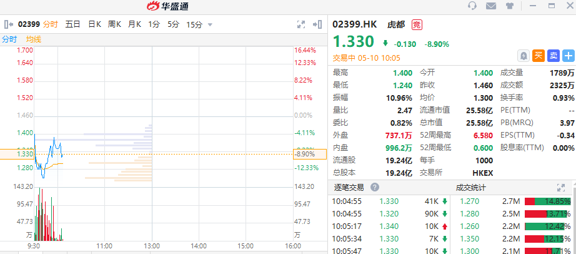Click the Huasheng Tong logo
The width and height of the screenshot is (576, 254).
[167, 6]
